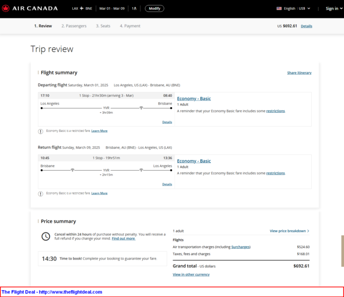The width and height of the screenshot is (344, 297).
Task: Click the clock icon in Price summary
Action: [46, 236]
